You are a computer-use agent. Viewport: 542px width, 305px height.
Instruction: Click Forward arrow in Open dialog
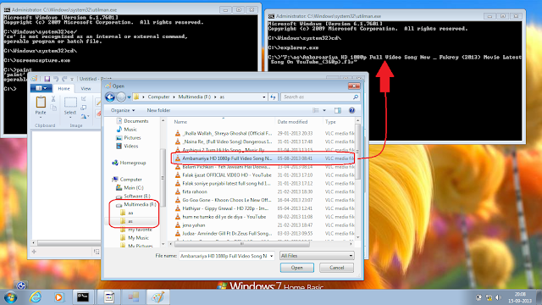[121, 97]
